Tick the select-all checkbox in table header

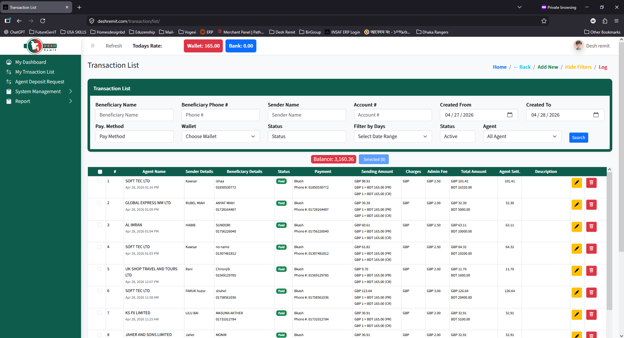(100, 172)
